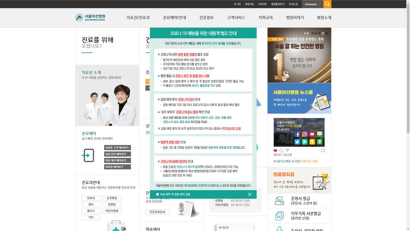The width and height of the screenshot is (410, 231).
Task: Click the bookmark icon under the post
Action: (323, 151)
